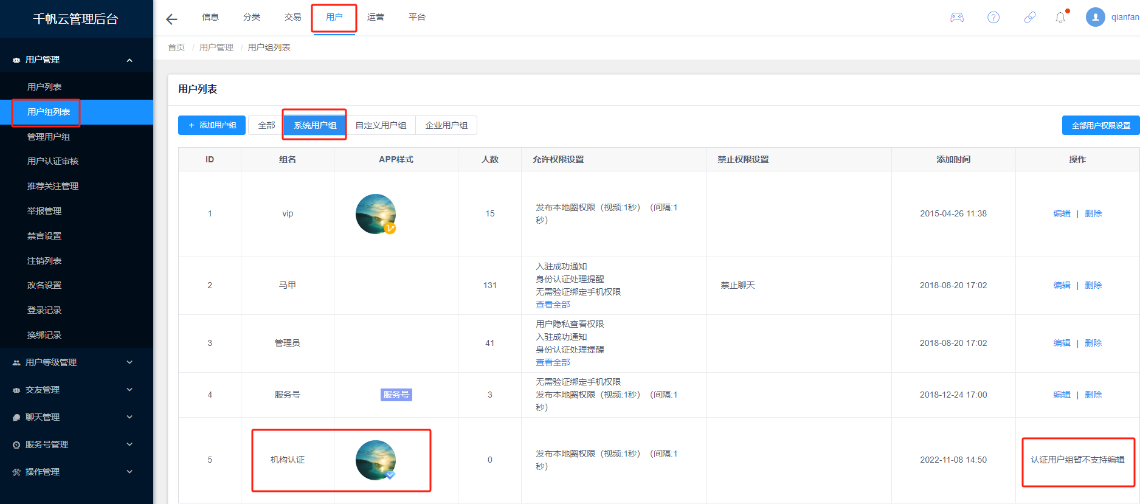The height and width of the screenshot is (504, 1140).
Task: Open the 运营 top menu
Action: pos(376,17)
